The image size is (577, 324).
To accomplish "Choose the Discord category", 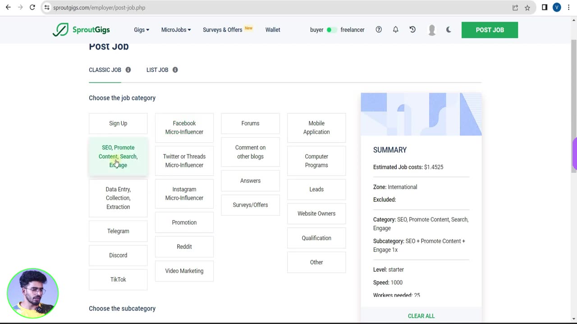I will pyautogui.click(x=118, y=255).
